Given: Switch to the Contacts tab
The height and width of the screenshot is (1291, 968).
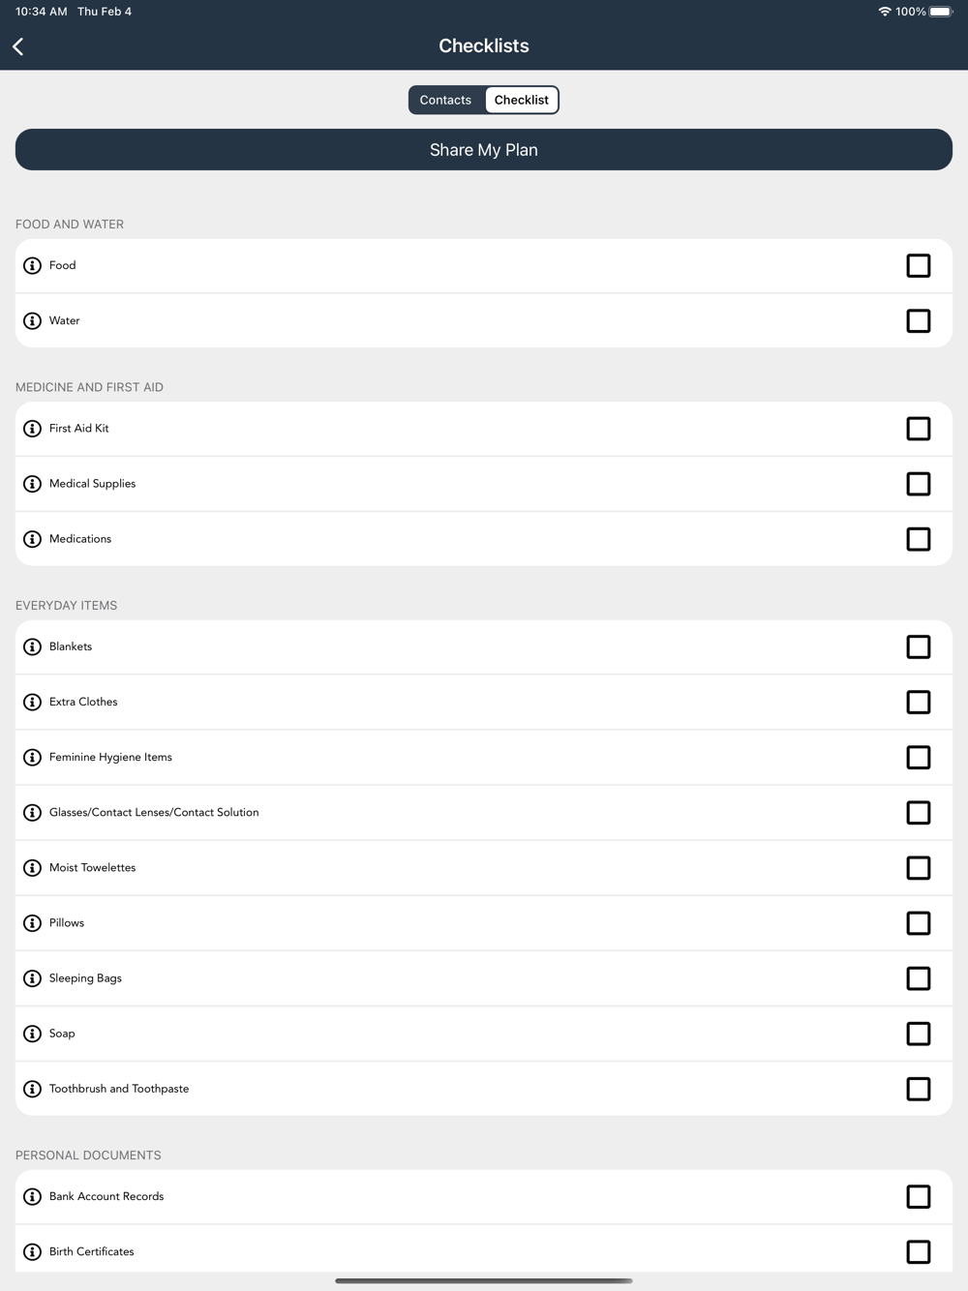Looking at the screenshot, I should coord(445,100).
